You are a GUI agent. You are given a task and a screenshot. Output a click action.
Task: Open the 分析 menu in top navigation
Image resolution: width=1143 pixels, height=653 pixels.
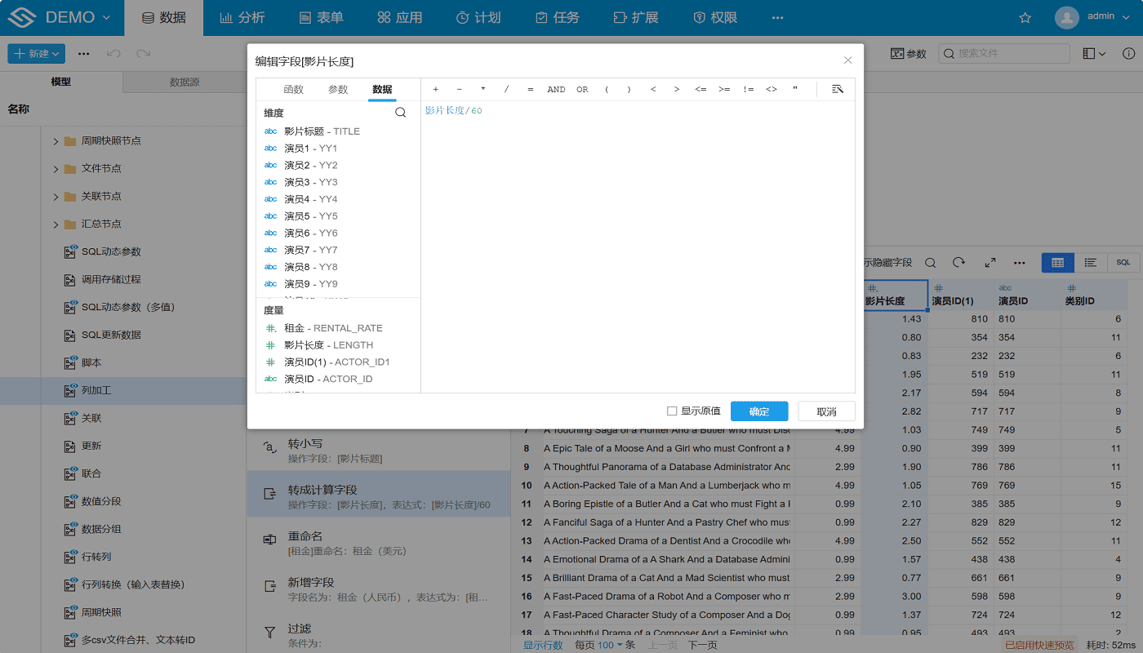242,18
